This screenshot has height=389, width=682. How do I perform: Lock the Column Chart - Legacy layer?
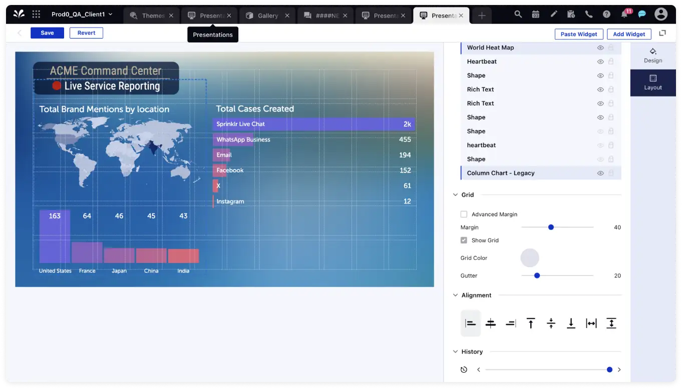click(x=611, y=173)
